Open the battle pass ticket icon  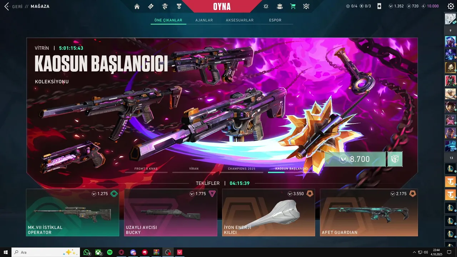pyautogui.click(x=151, y=6)
